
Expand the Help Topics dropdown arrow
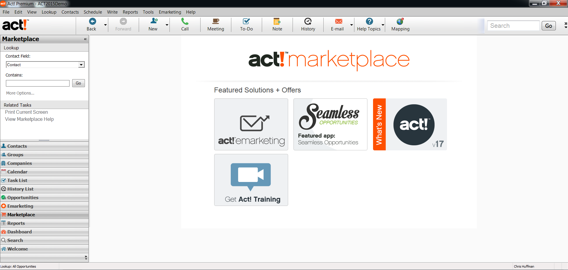coord(383,25)
